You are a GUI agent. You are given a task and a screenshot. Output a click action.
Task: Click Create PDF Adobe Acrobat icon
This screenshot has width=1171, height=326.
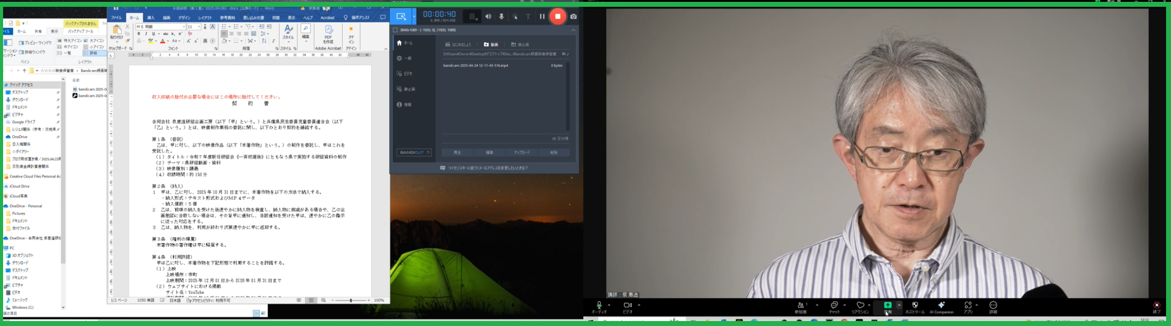click(x=328, y=34)
